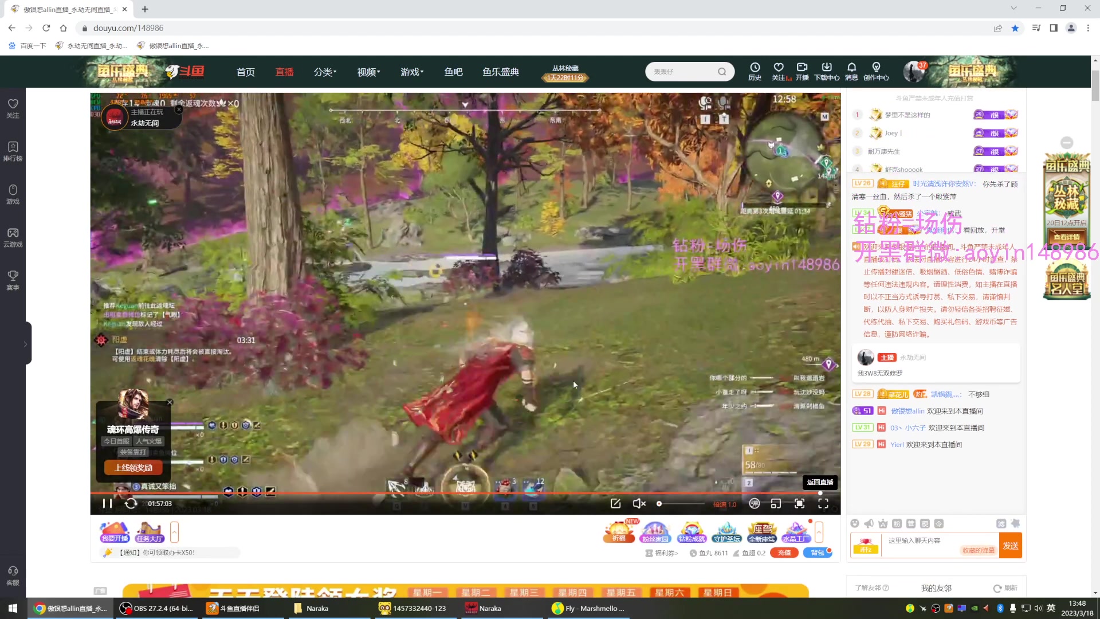Open 背包 backpack
1100x619 pixels.
click(x=817, y=553)
